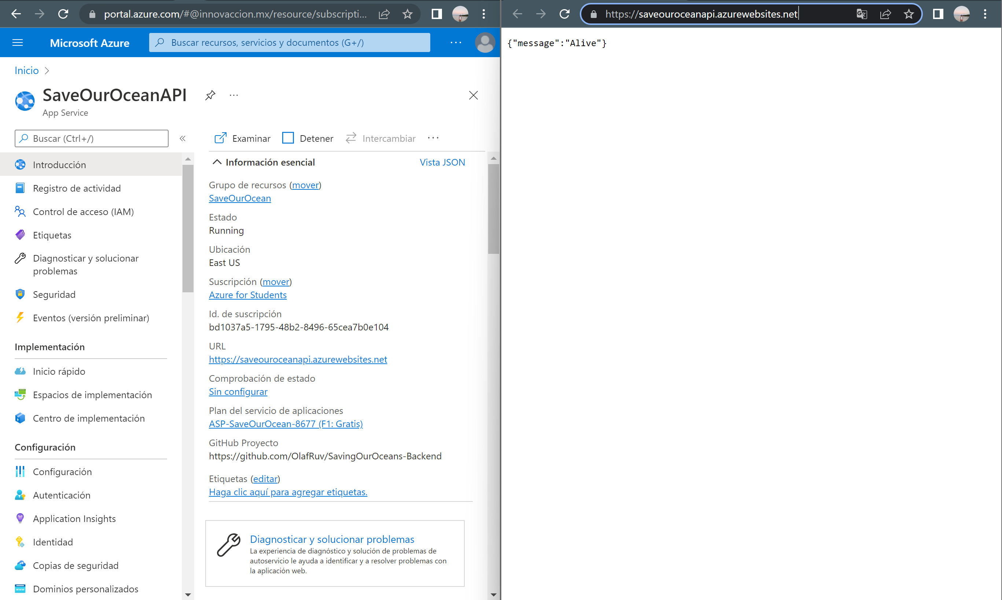Toggle the browser split-screen view icon
This screenshot has width=1002, height=600.
click(x=938, y=14)
